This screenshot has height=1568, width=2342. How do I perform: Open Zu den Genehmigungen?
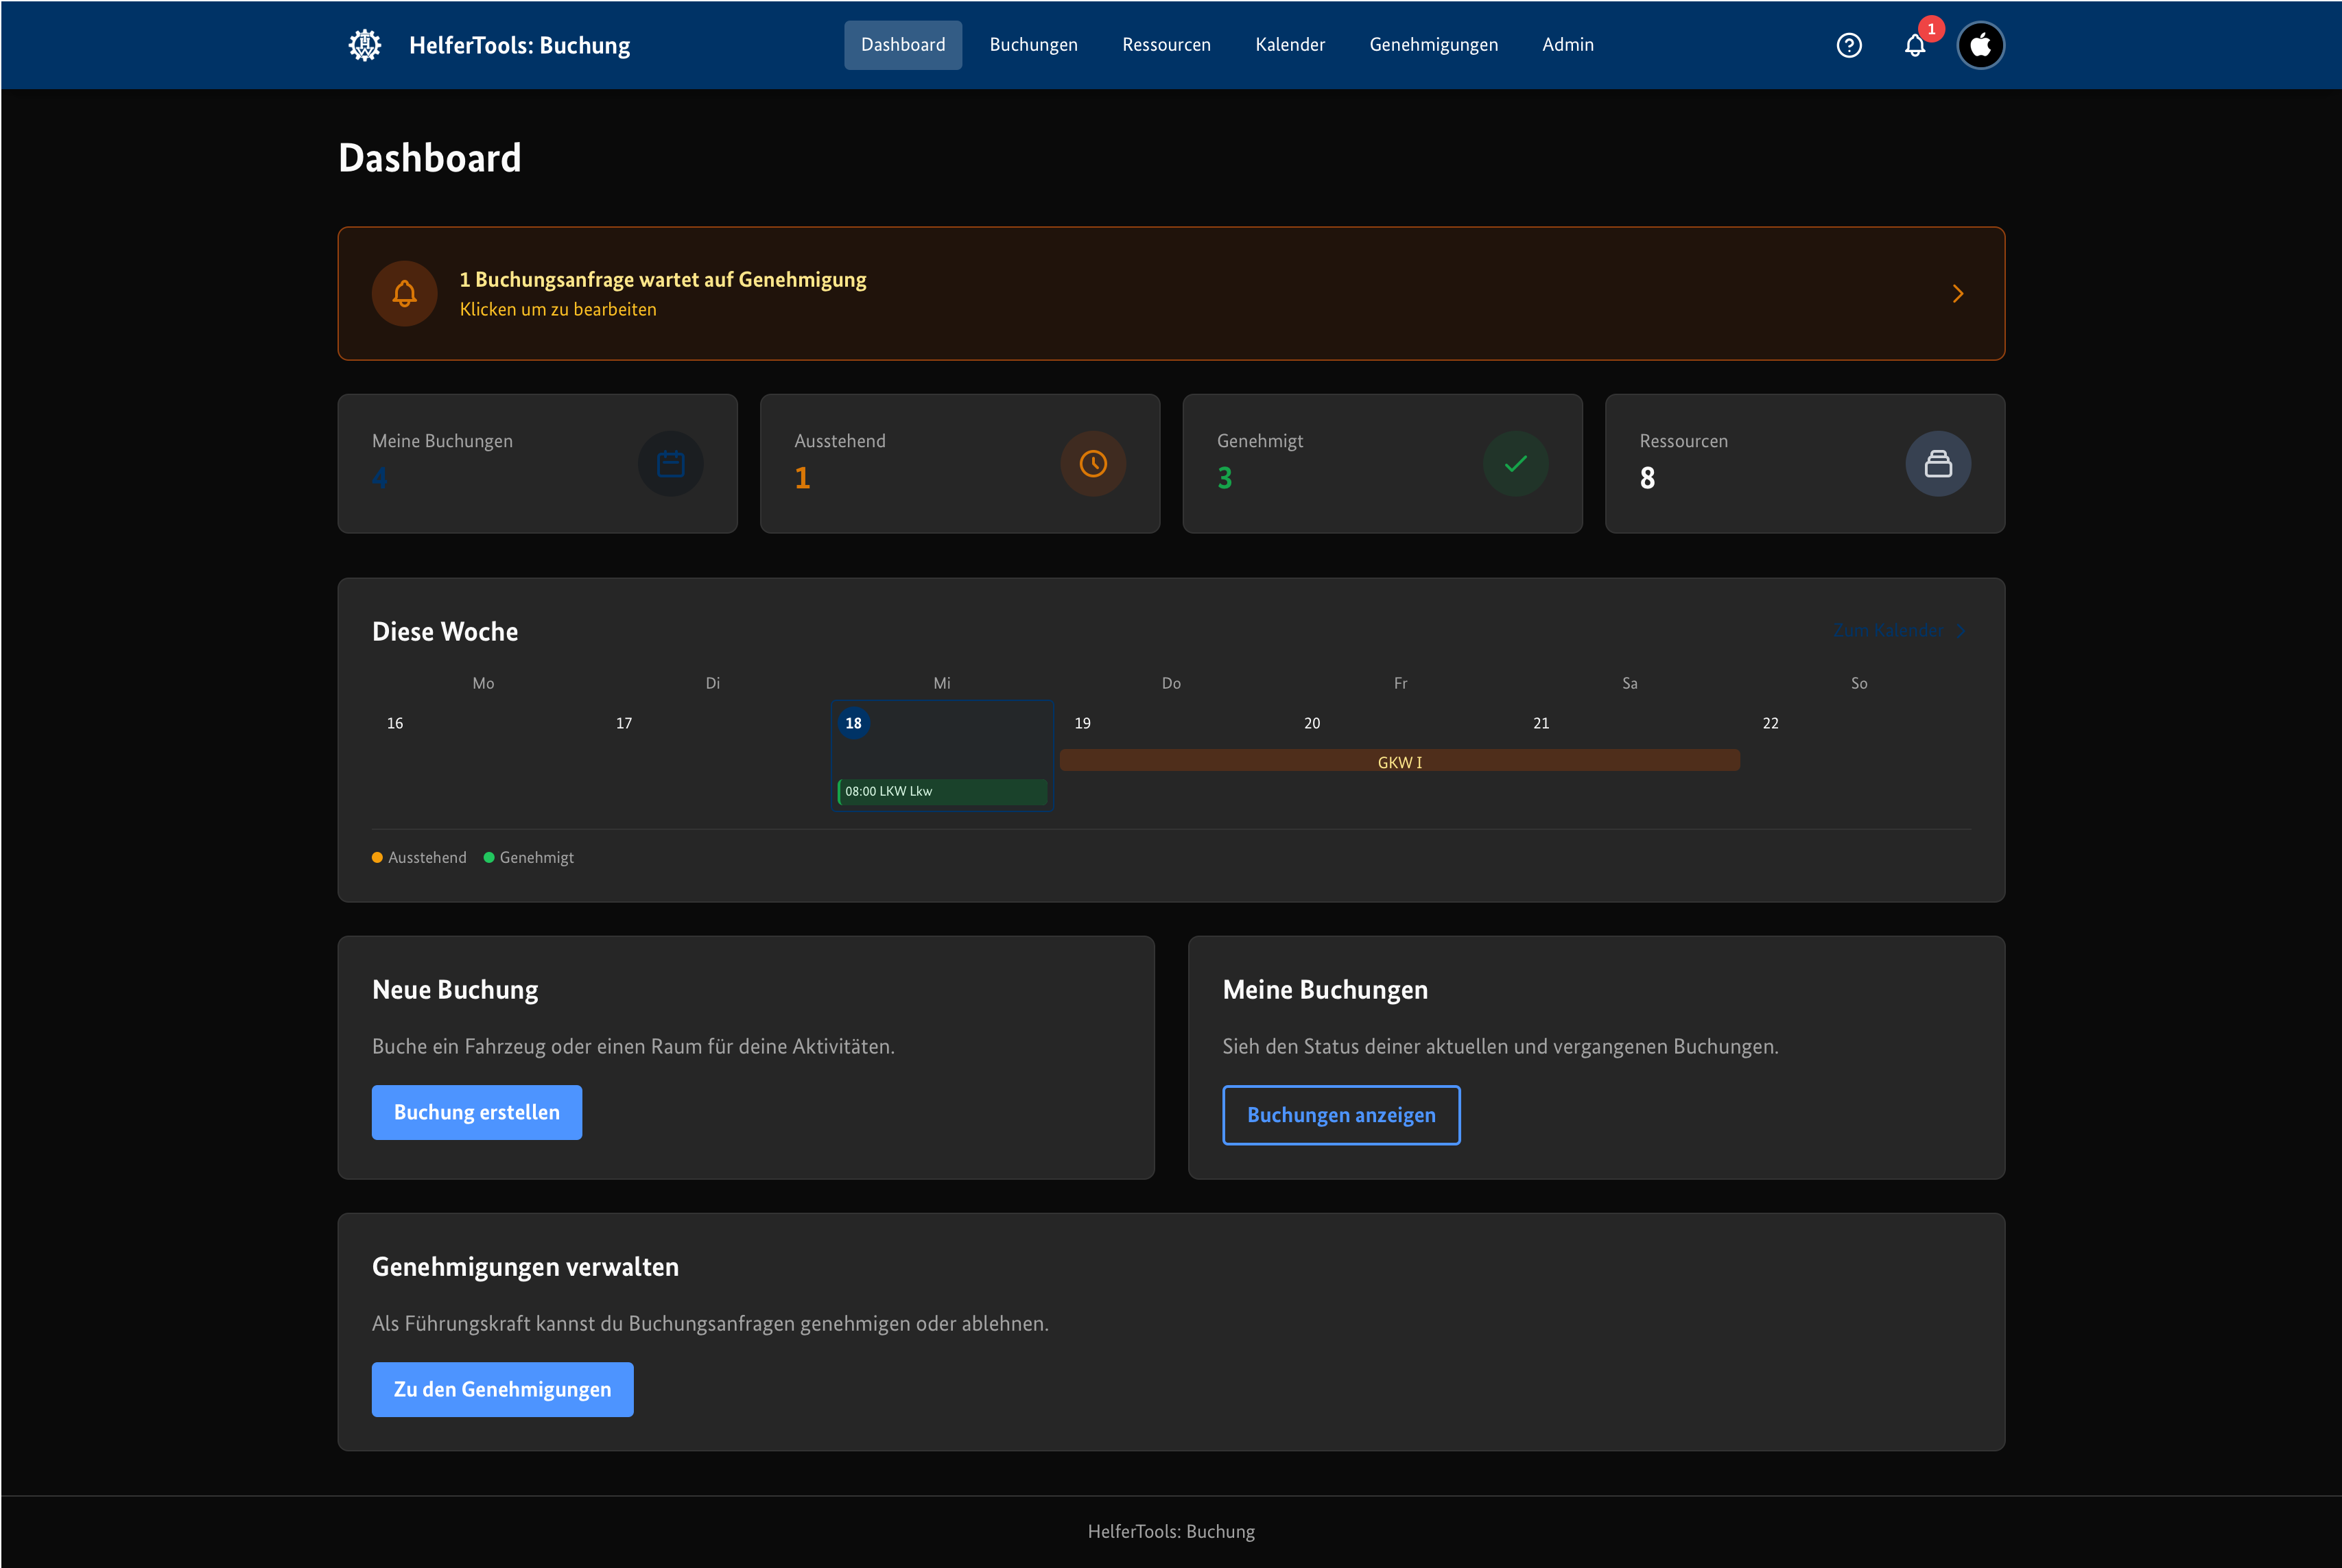pos(502,1389)
